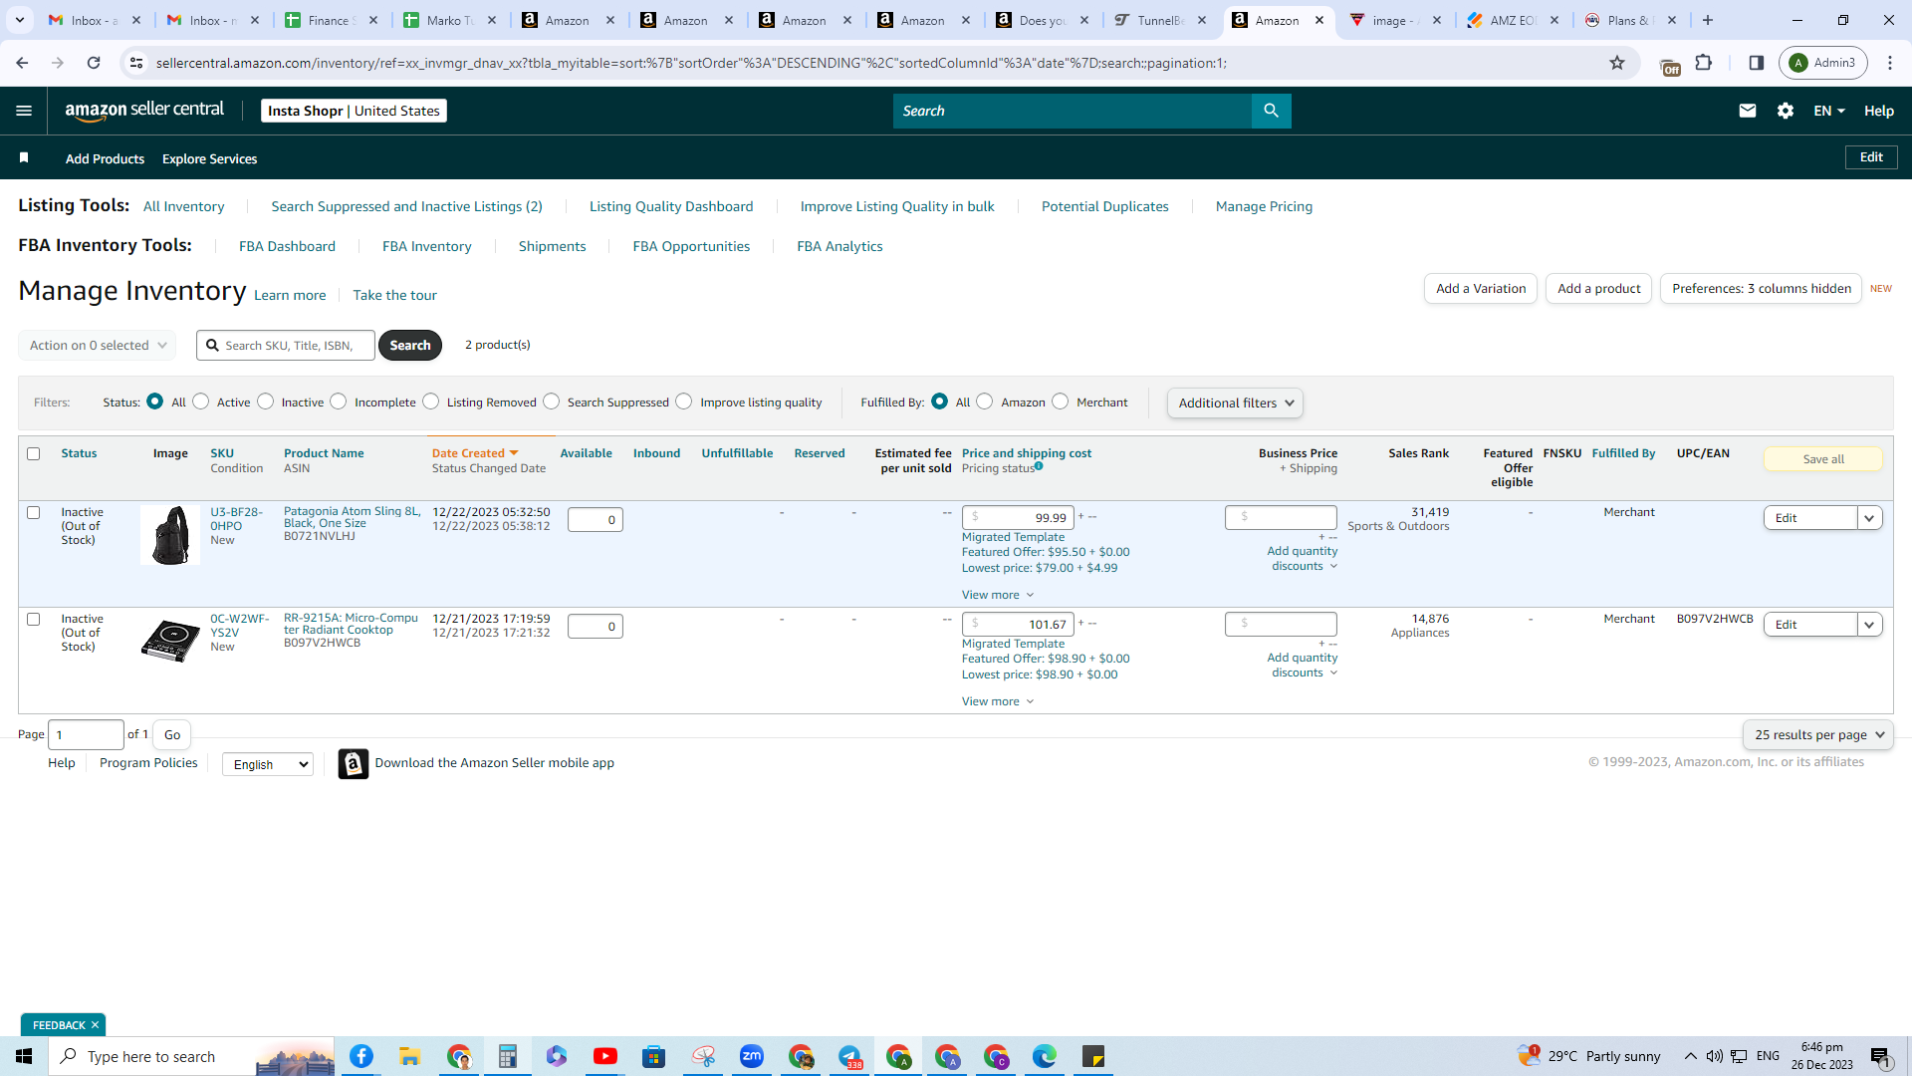Dismiss the FEEDBACK tab with its X
This screenshot has width=1912, height=1076.
tap(96, 1025)
